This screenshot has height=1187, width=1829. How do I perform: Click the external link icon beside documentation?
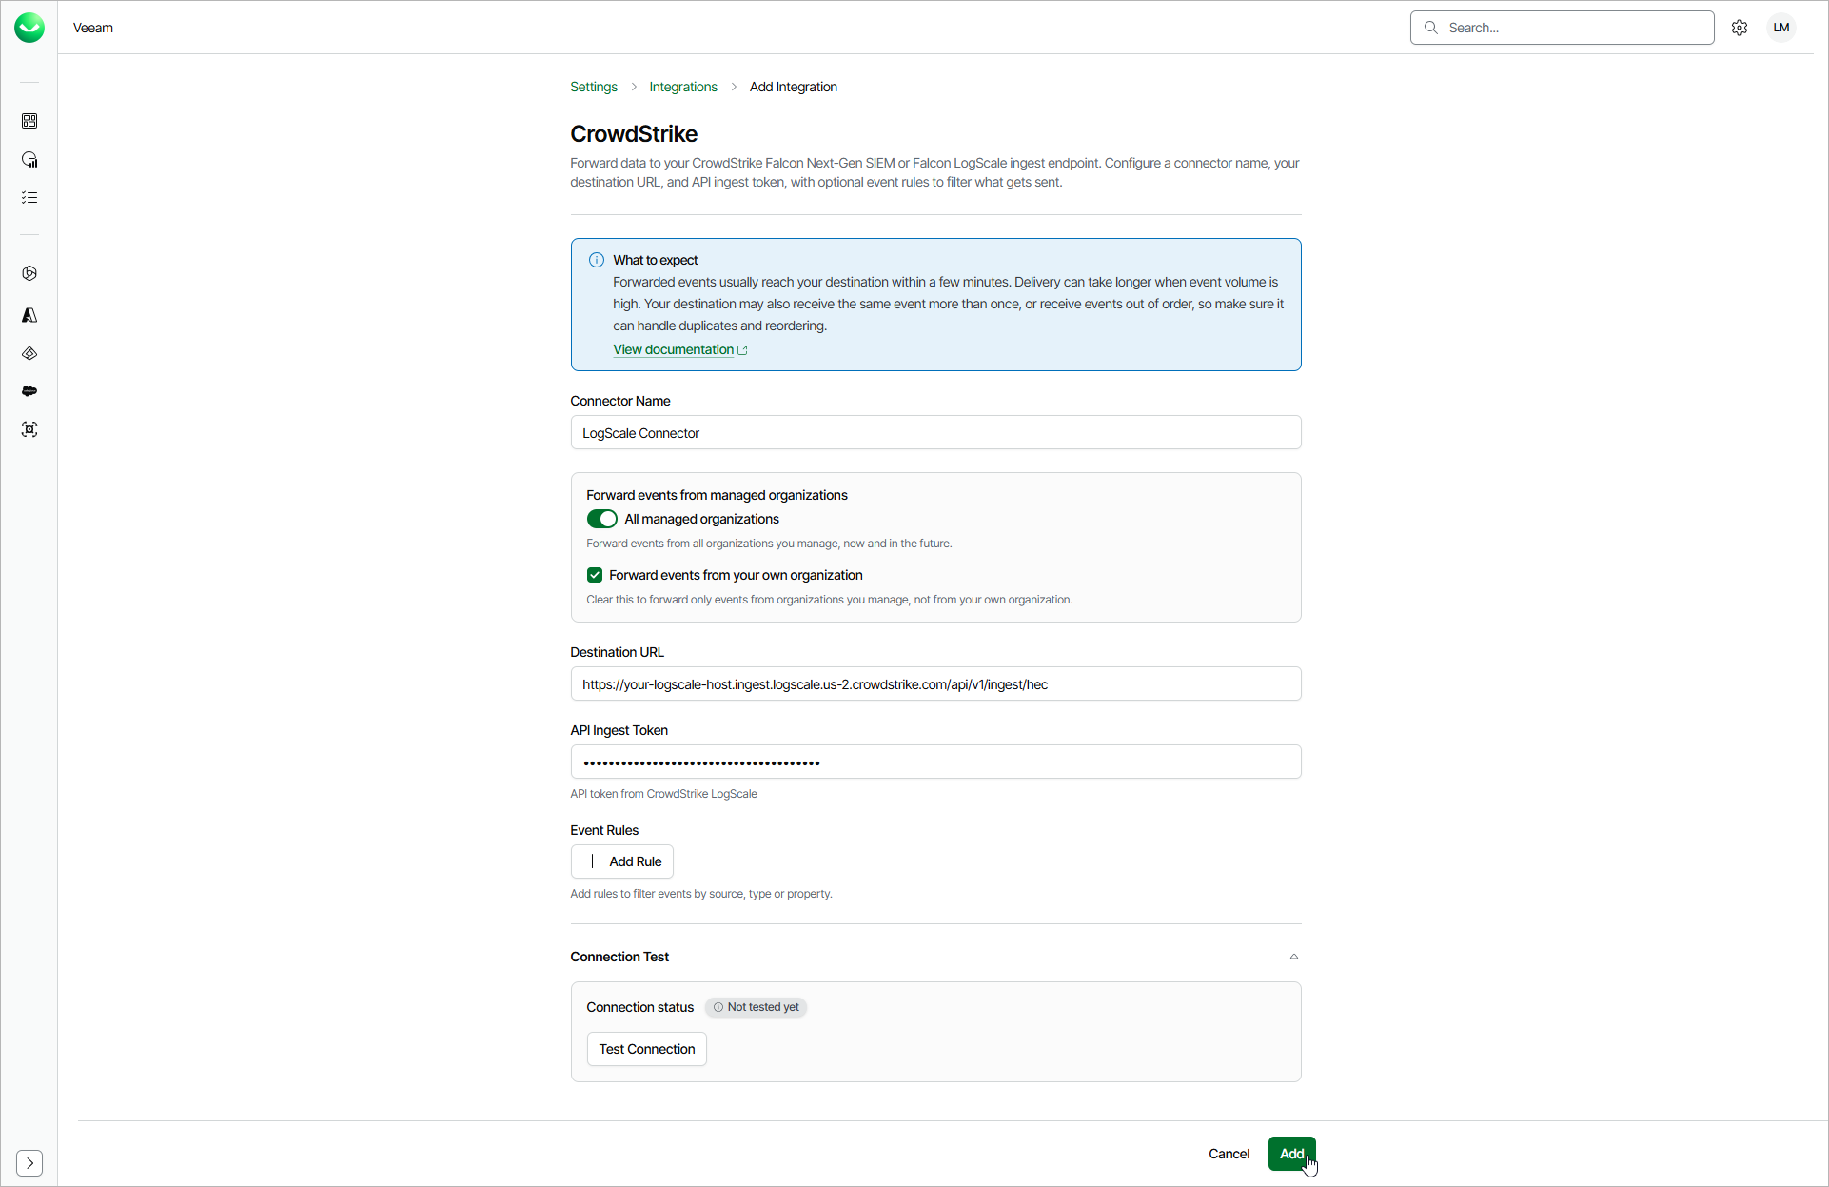tap(742, 350)
